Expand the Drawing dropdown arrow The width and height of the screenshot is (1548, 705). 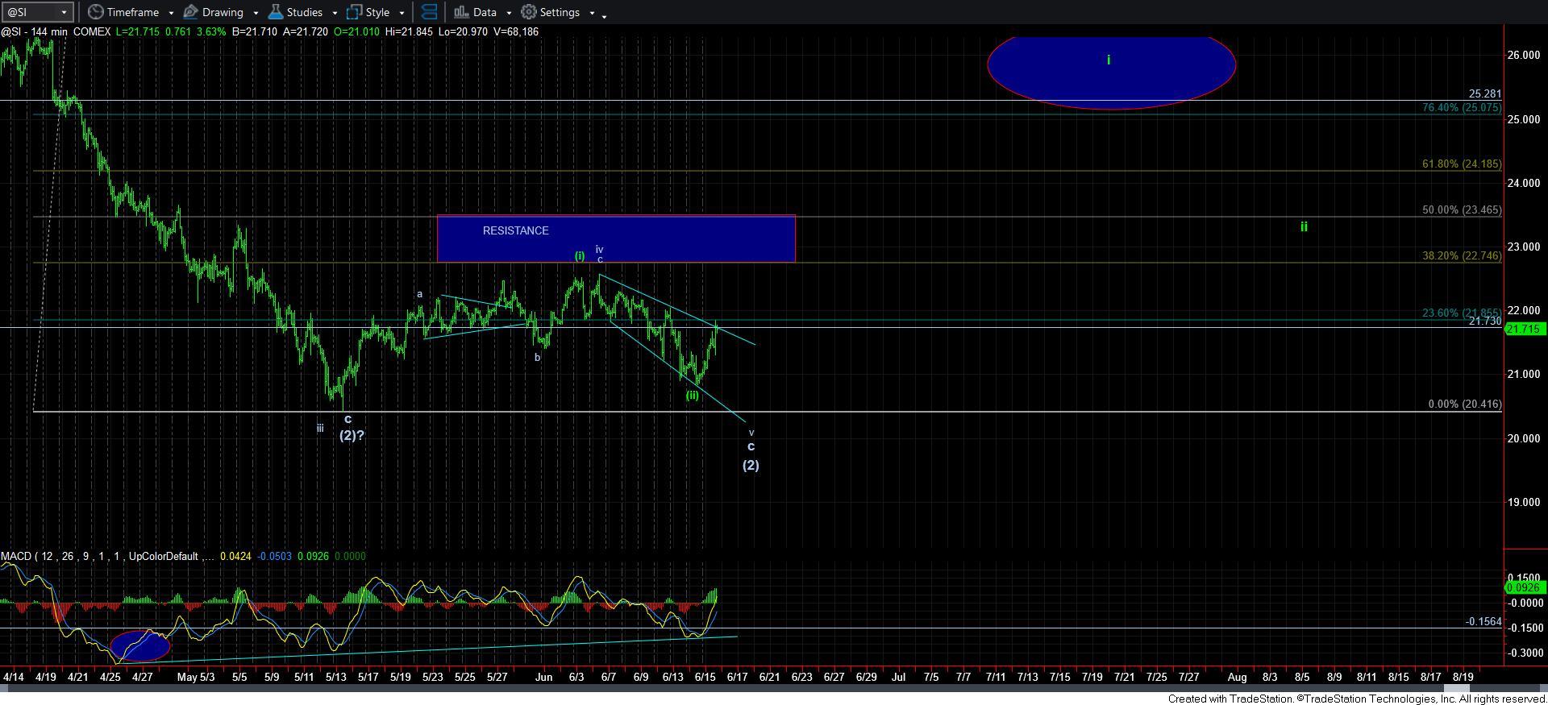(x=255, y=13)
